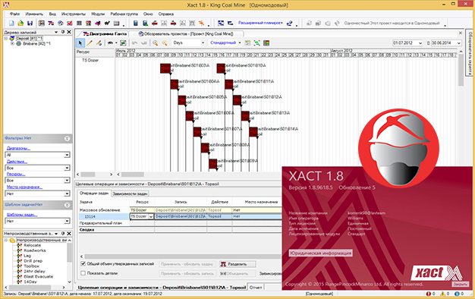Image resolution: width=475 pixels, height=299 pixels.
Task: Click the New project icon in the main toolbar
Action: pyautogui.click(x=11, y=23)
